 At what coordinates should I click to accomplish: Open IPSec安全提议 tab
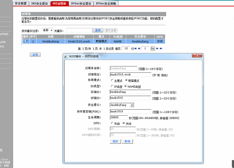[81, 3]
